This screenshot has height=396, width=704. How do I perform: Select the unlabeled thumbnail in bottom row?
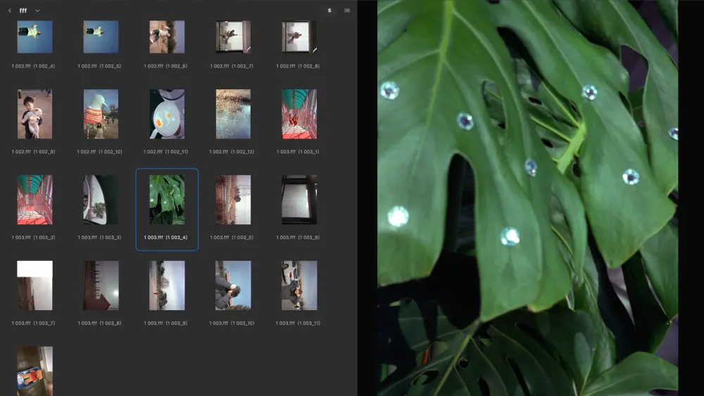pyautogui.click(x=34, y=371)
